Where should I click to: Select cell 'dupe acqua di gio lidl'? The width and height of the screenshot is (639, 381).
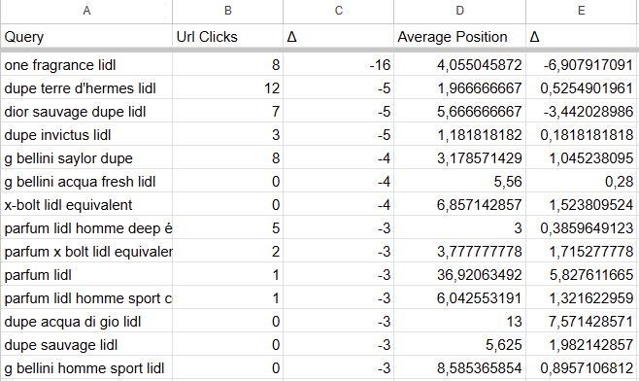(86, 322)
